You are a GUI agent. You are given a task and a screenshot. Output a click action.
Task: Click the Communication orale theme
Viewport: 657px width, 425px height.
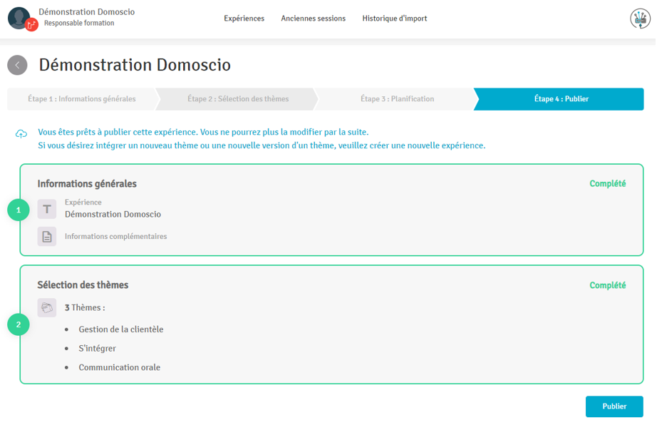pos(120,367)
